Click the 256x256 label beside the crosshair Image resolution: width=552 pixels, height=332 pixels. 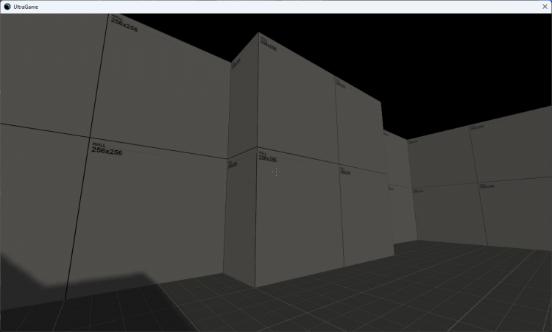(x=267, y=158)
